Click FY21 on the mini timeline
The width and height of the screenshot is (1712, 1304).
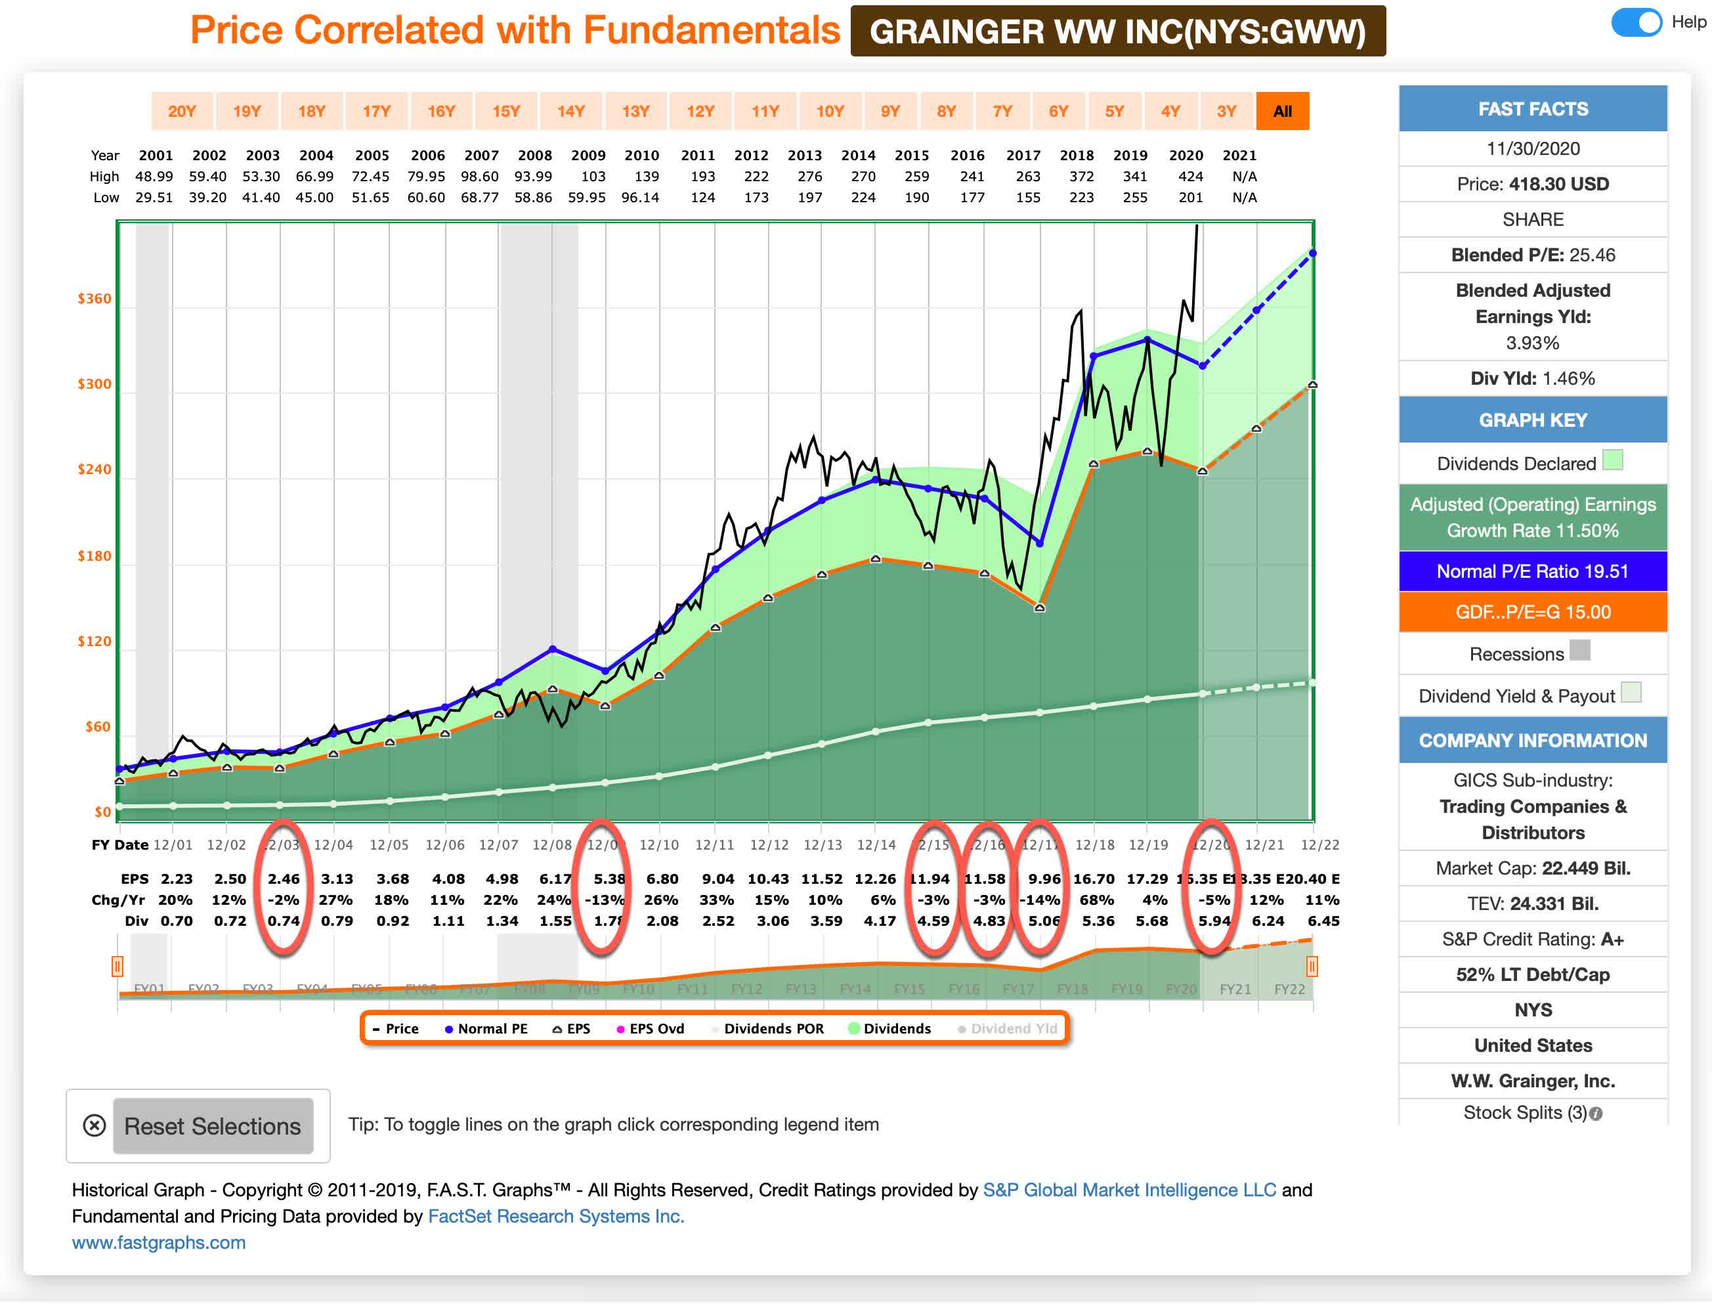[1235, 989]
